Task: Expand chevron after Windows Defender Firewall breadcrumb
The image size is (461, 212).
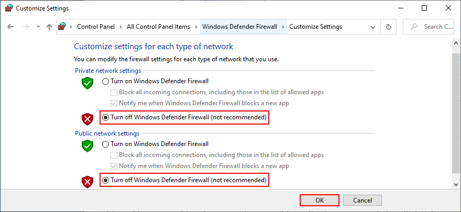Action: tap(283, 27)
